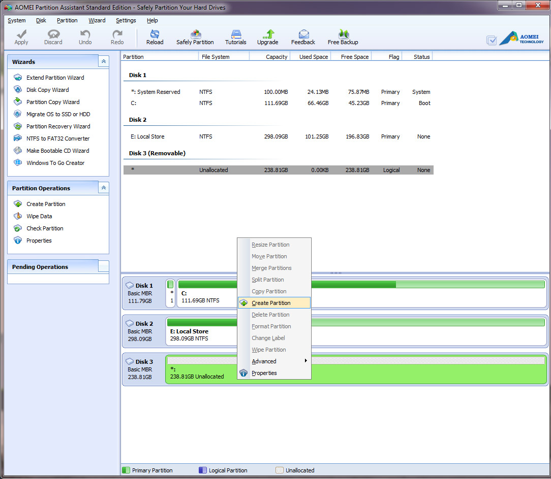This screenshot has height=479, width=551.
Task: Toggle the checkbox beside the AOMEI logo
Action: (x=491, y=40)
